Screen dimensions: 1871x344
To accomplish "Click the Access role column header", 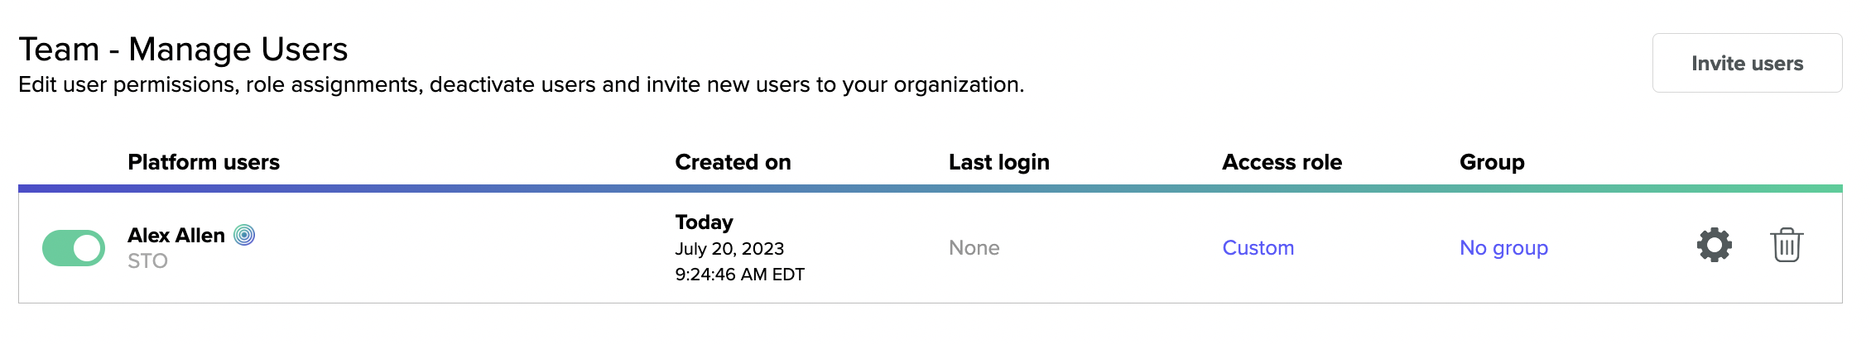I will coord(1282,162).
